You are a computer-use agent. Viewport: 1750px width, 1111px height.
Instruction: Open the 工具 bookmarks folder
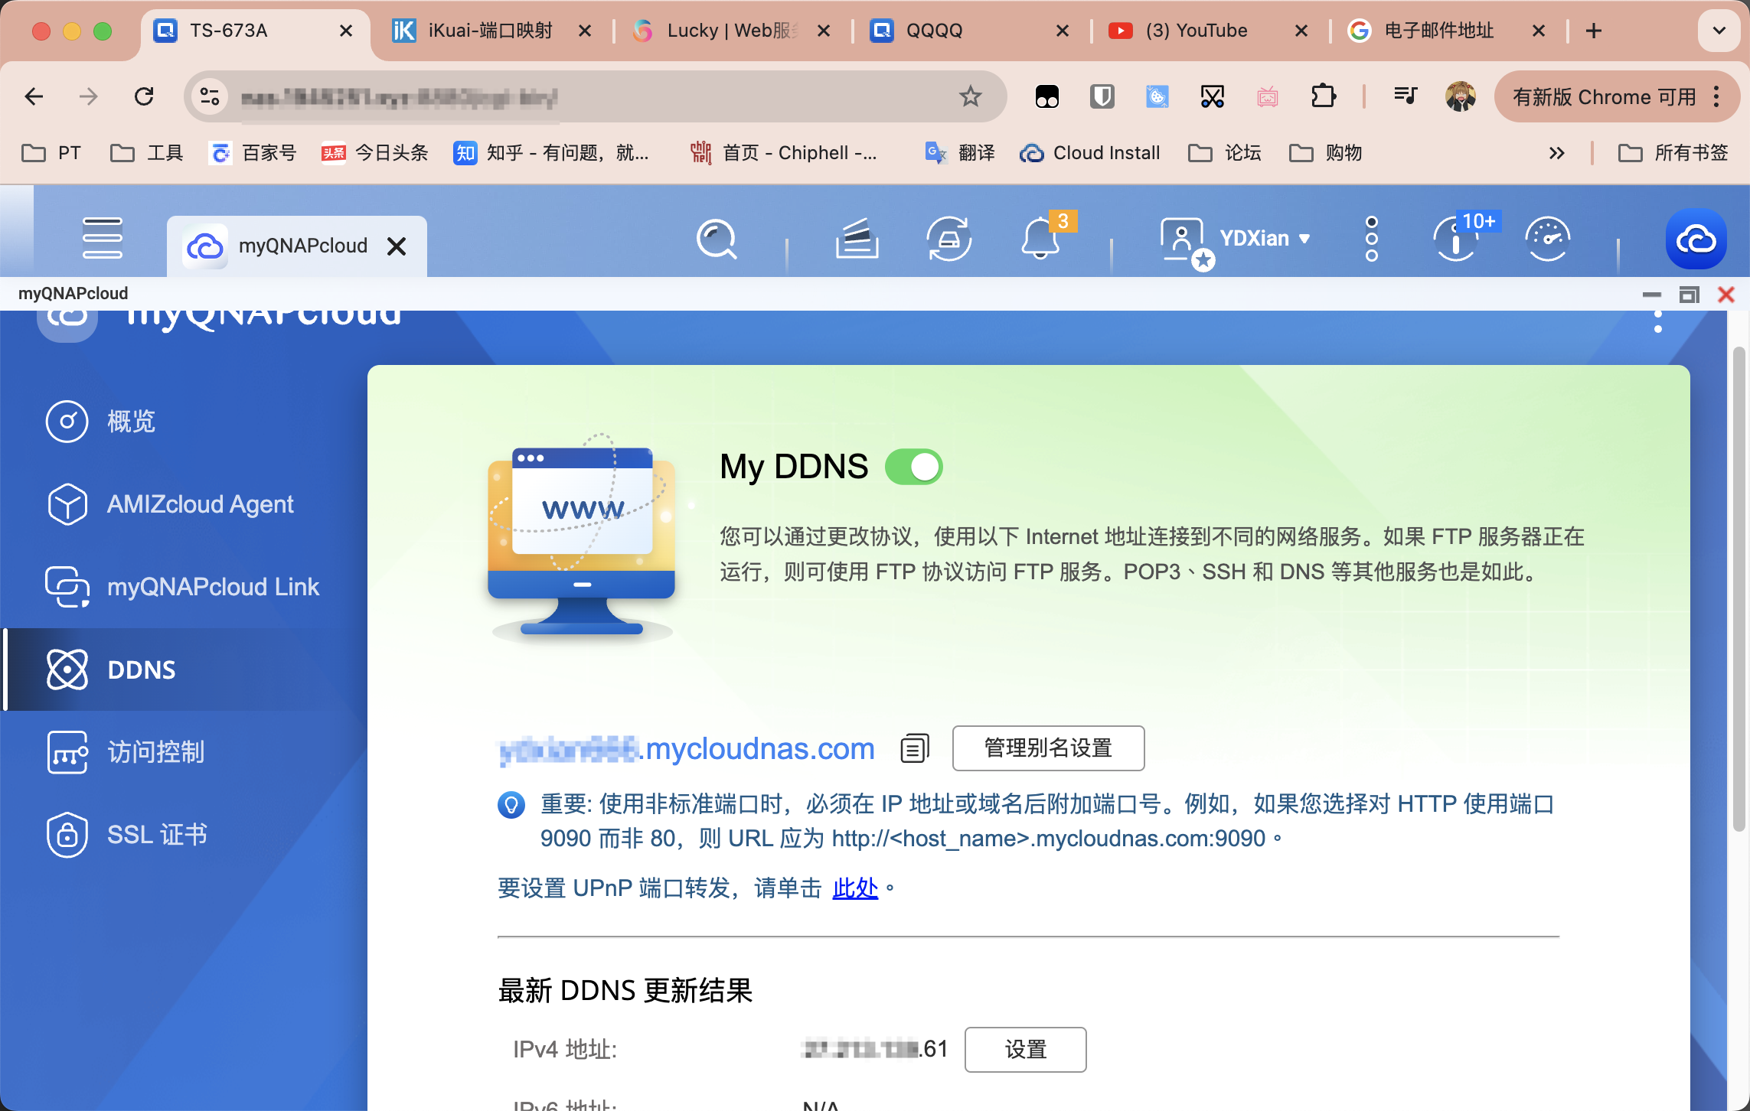tap(147, 153)
